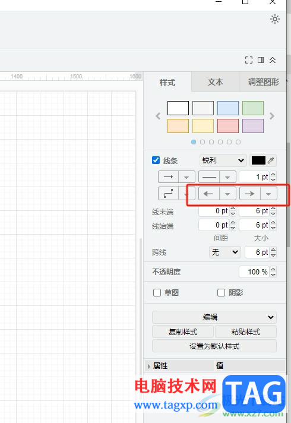Pick the orange style swatch
The width and height of the screenshot is (291, 423).
178,126
